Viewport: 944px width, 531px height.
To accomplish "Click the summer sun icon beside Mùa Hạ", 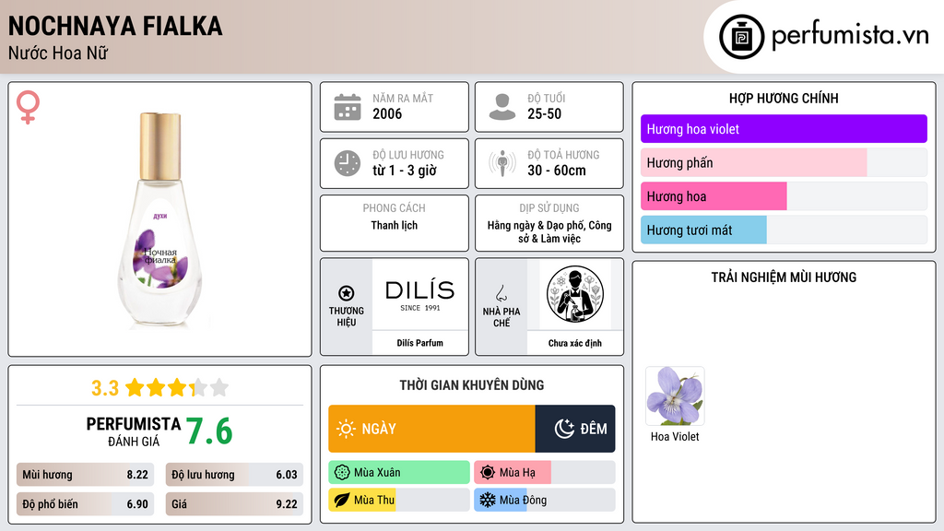I will point(488,473).
